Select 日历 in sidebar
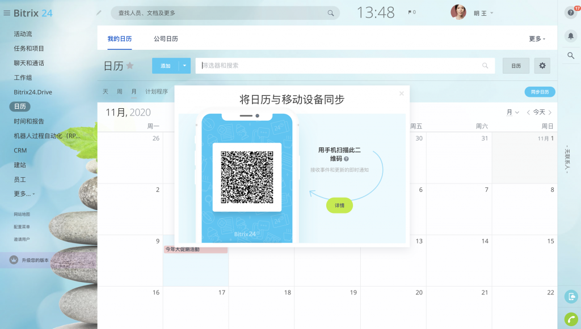581x329 pixels. (20, 106)
